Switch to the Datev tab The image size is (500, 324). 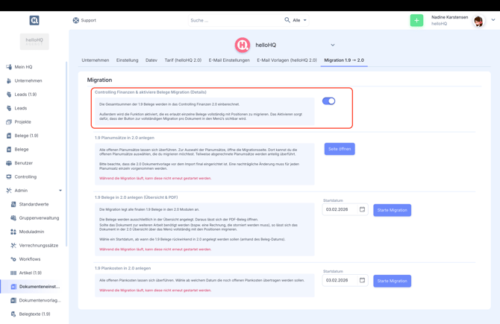point(151,60)
